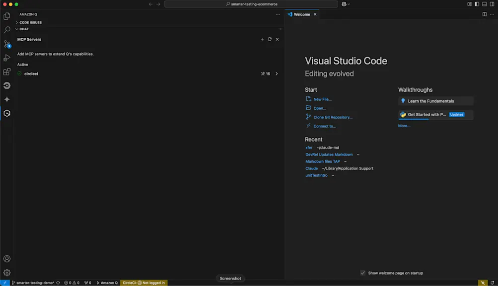Select the Welcome tab
This screenshot has width=498, height=286.
pyautogui.click(x=301, y=14)
